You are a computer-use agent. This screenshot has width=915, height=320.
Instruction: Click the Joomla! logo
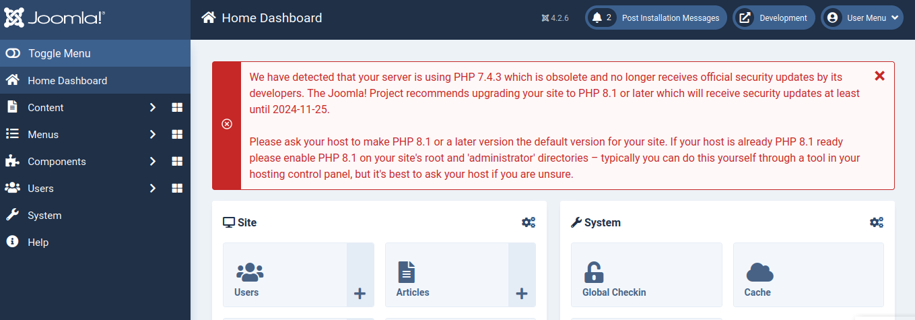click(x=55, y=18)
